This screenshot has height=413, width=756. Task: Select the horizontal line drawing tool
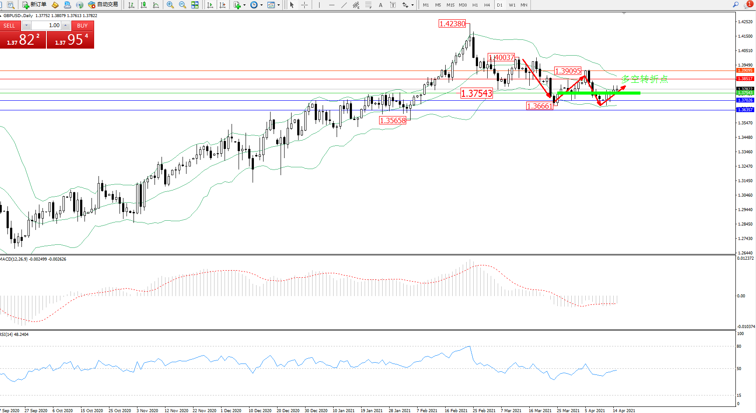(332, 5)
